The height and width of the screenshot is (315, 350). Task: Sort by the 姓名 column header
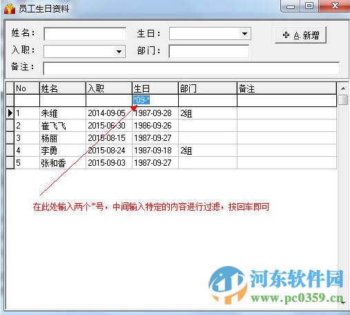[x=63, y=88]
